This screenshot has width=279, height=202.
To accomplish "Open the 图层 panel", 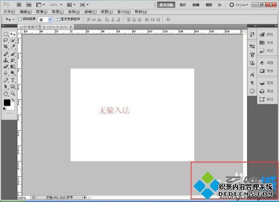I will point(267,83).
